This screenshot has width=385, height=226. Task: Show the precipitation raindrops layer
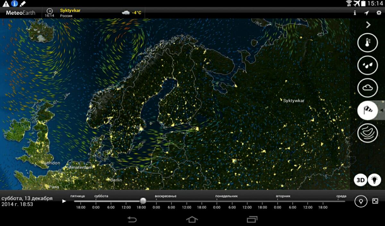point(367,64)
